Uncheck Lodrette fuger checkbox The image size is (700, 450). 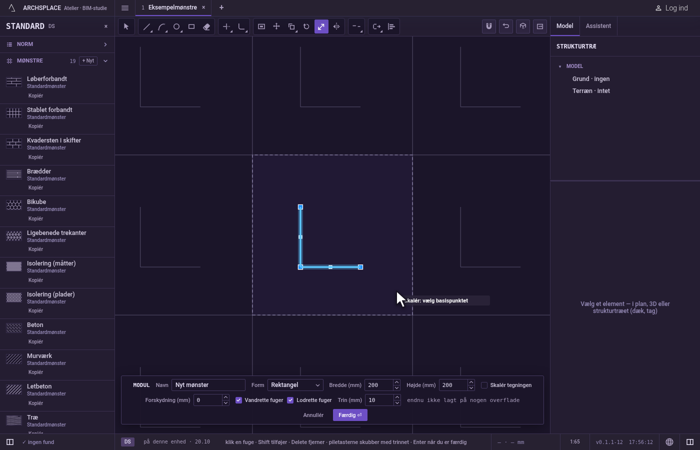click(x=290, y=400)
